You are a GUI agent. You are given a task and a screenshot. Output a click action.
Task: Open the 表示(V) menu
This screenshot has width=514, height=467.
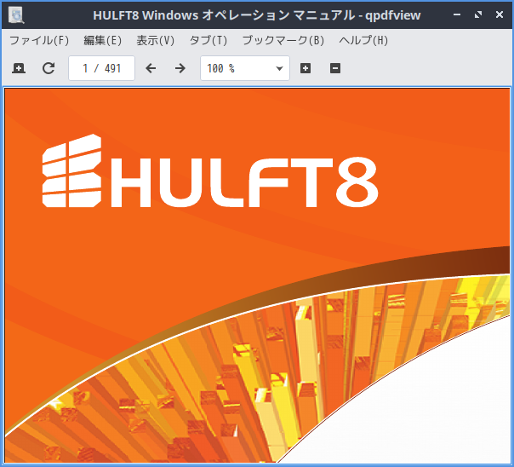(x=156, y=40)
